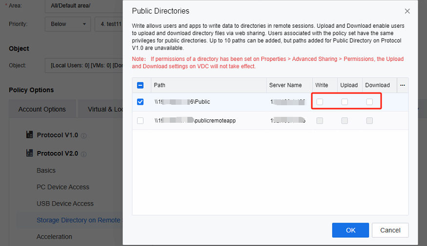427x246 pixels.
Task: Enable Write for the Public directory
Action: (320, 102)
